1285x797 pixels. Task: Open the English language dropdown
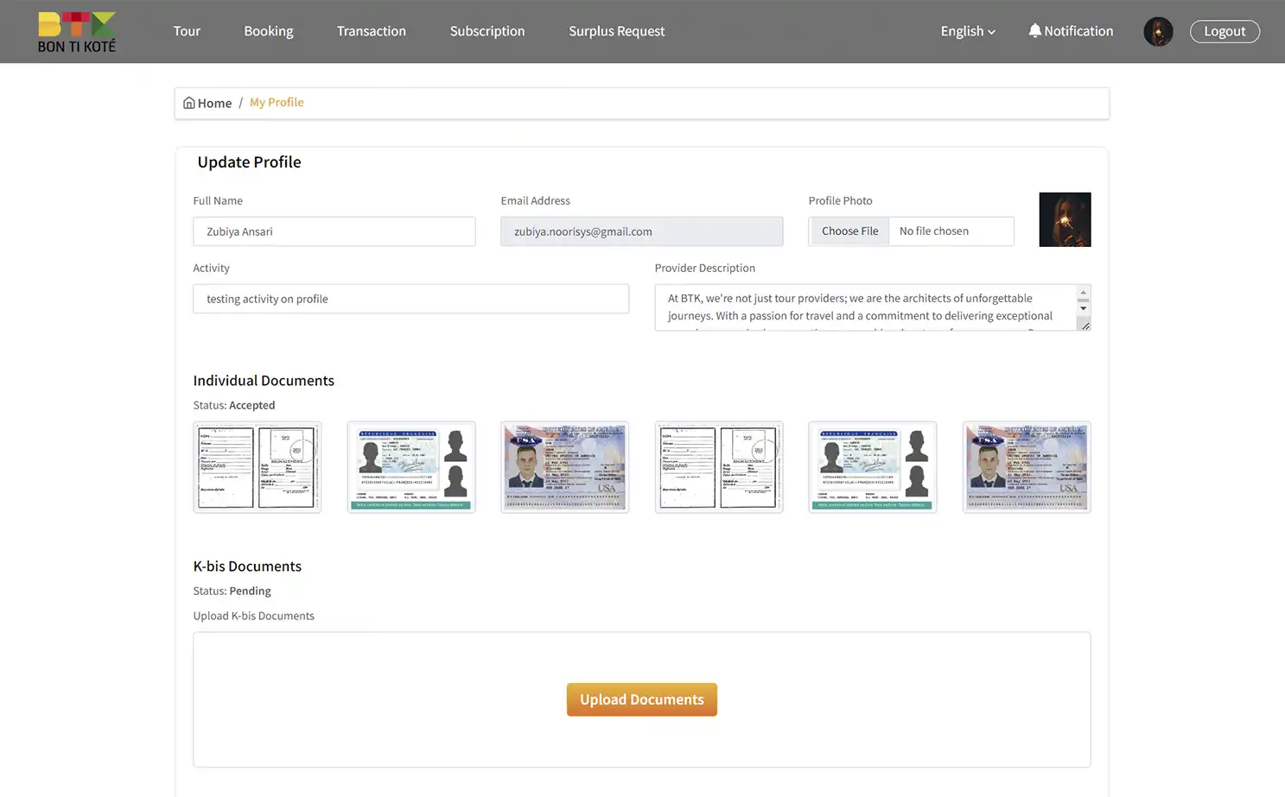pos(966,31)
